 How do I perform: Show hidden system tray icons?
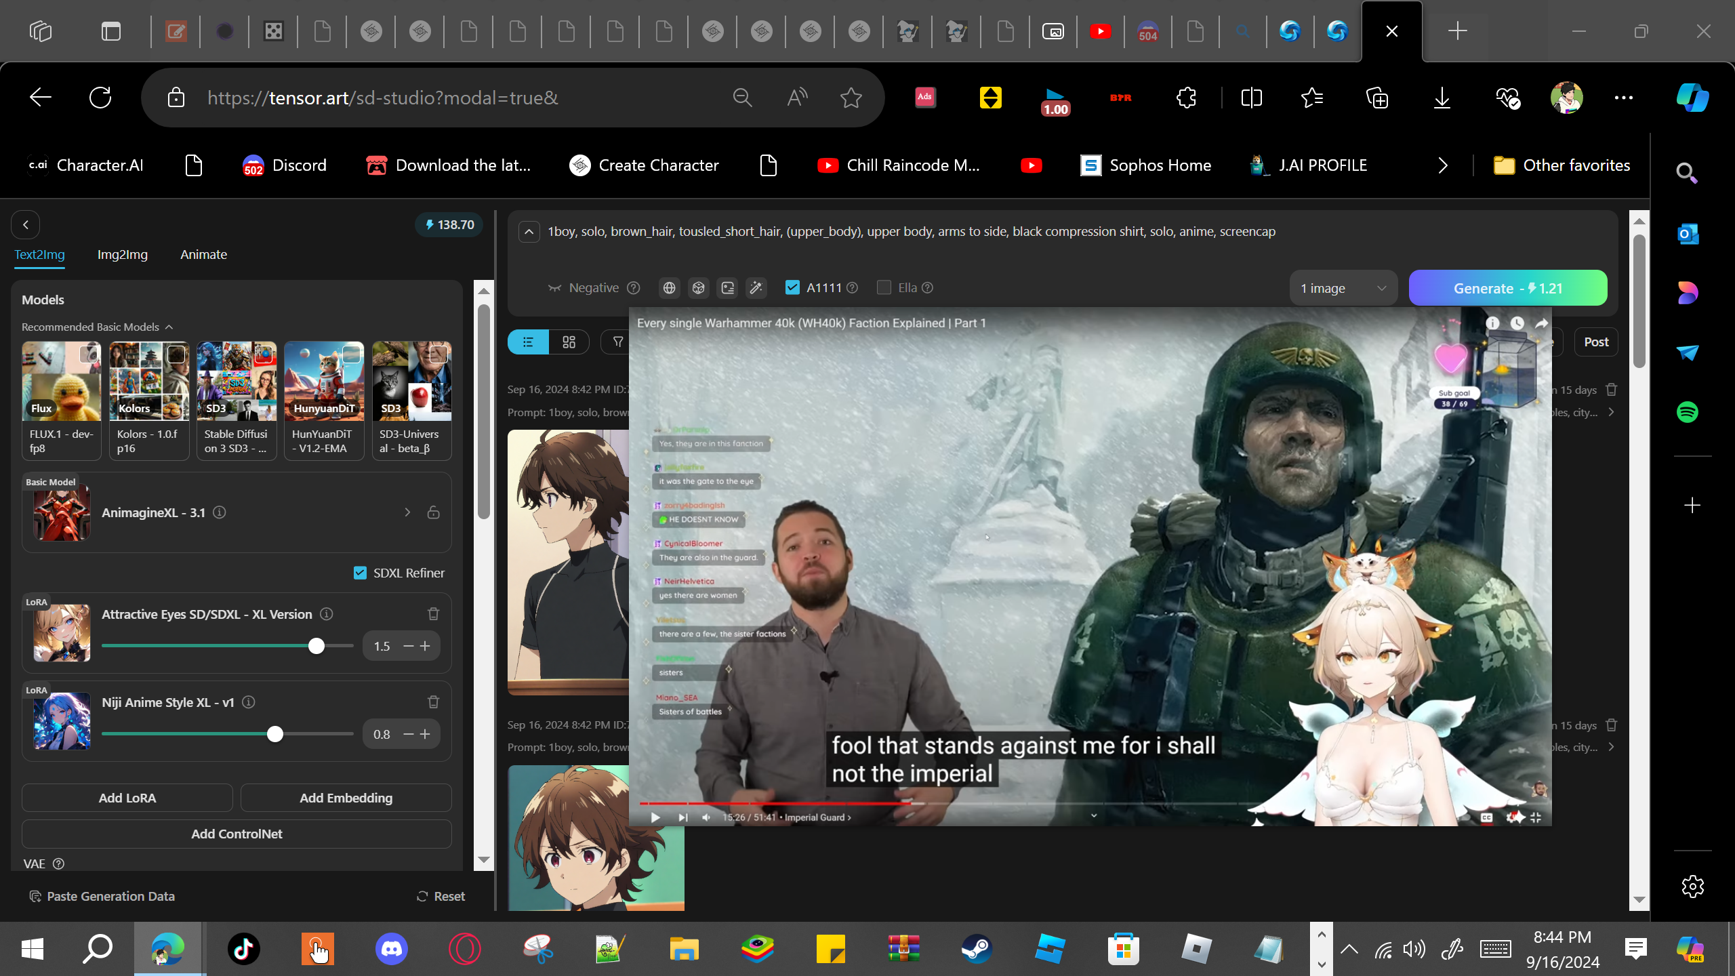tap(1349, 949)
